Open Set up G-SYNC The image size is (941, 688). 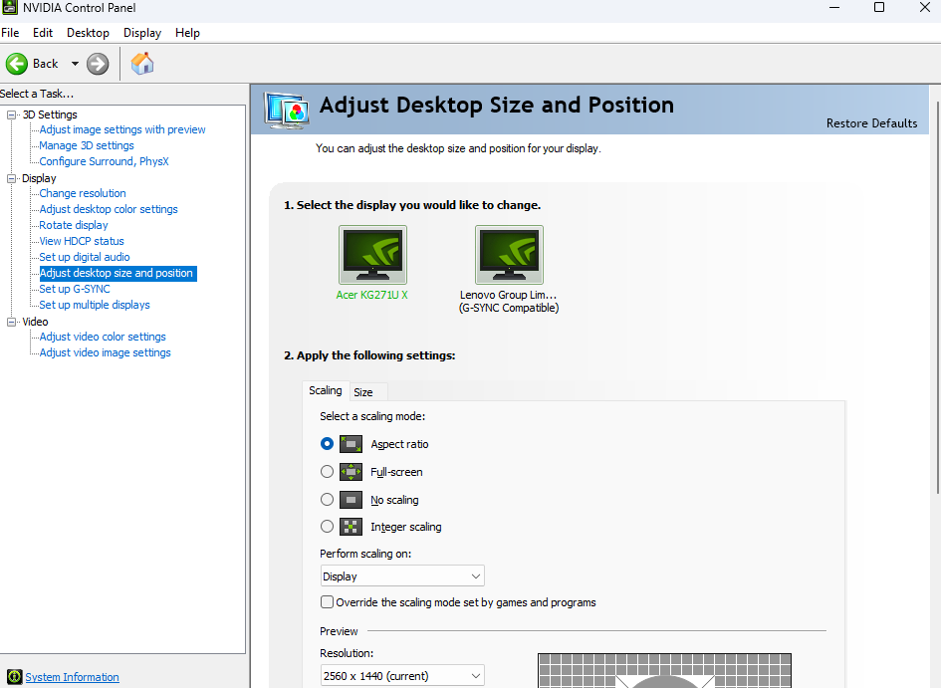(75, 289)
